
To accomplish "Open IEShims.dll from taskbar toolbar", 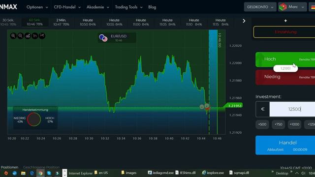I will pyautogui.click(x=186, y=173).
